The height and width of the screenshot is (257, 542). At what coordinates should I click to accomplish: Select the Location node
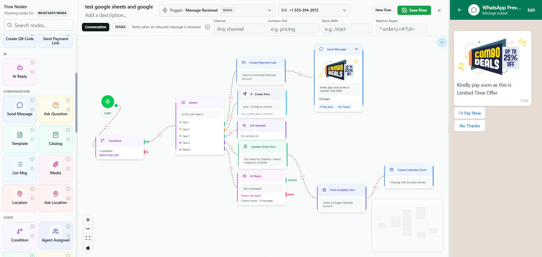pyautogui.click(x=20, y=198)
